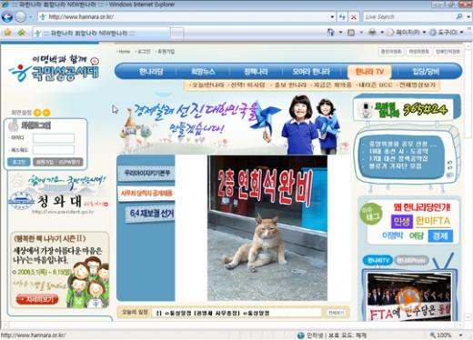The image size is (473, 340).
Task: Open the 페이지 (Page) dropdown menu
Action: 407,32
